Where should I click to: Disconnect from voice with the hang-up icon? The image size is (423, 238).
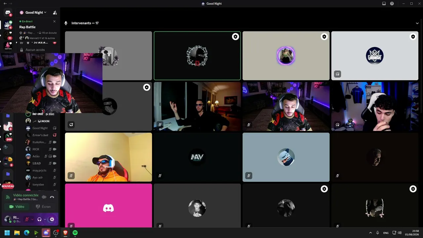coord(52,197)
